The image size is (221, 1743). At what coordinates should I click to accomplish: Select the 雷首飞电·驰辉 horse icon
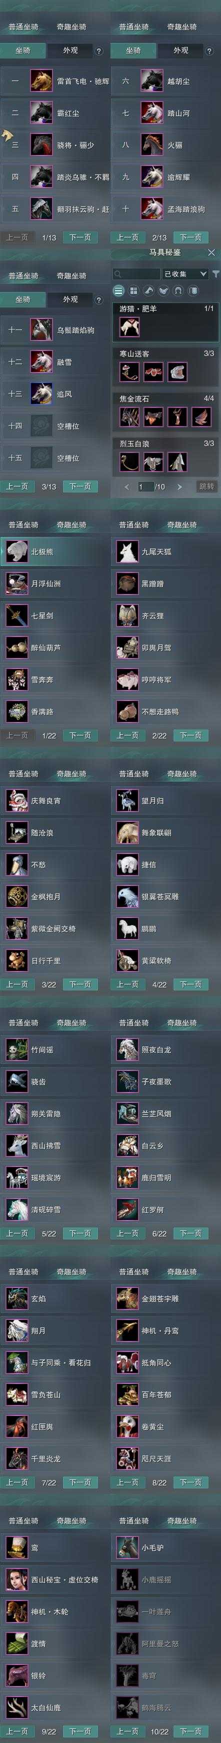coord(41,81)
